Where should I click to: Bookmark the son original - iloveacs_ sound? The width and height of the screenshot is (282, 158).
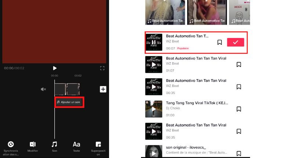point(239,154)
